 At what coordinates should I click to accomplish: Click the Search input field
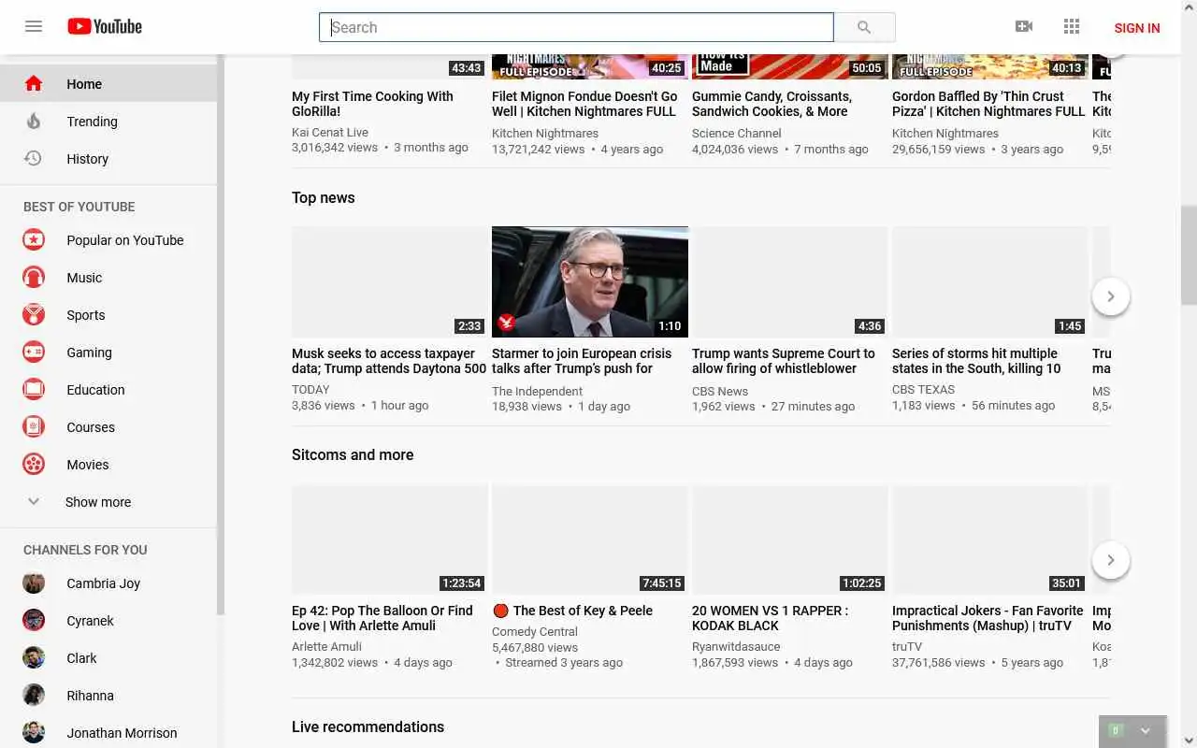[576, 27]
